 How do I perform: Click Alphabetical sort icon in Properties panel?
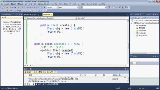(x=134, y=63)
